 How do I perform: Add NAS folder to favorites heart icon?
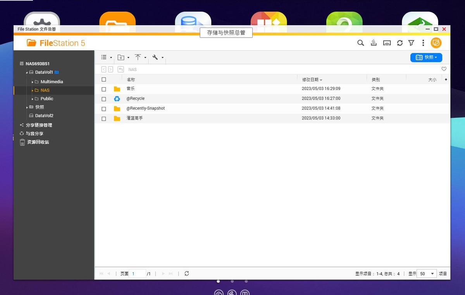point(444,69)
